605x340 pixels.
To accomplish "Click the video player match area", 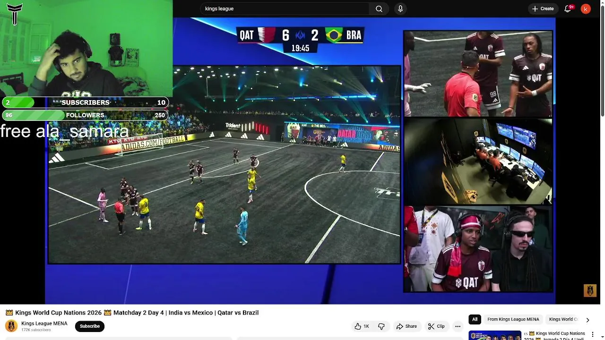I will [x=224, y=164].
